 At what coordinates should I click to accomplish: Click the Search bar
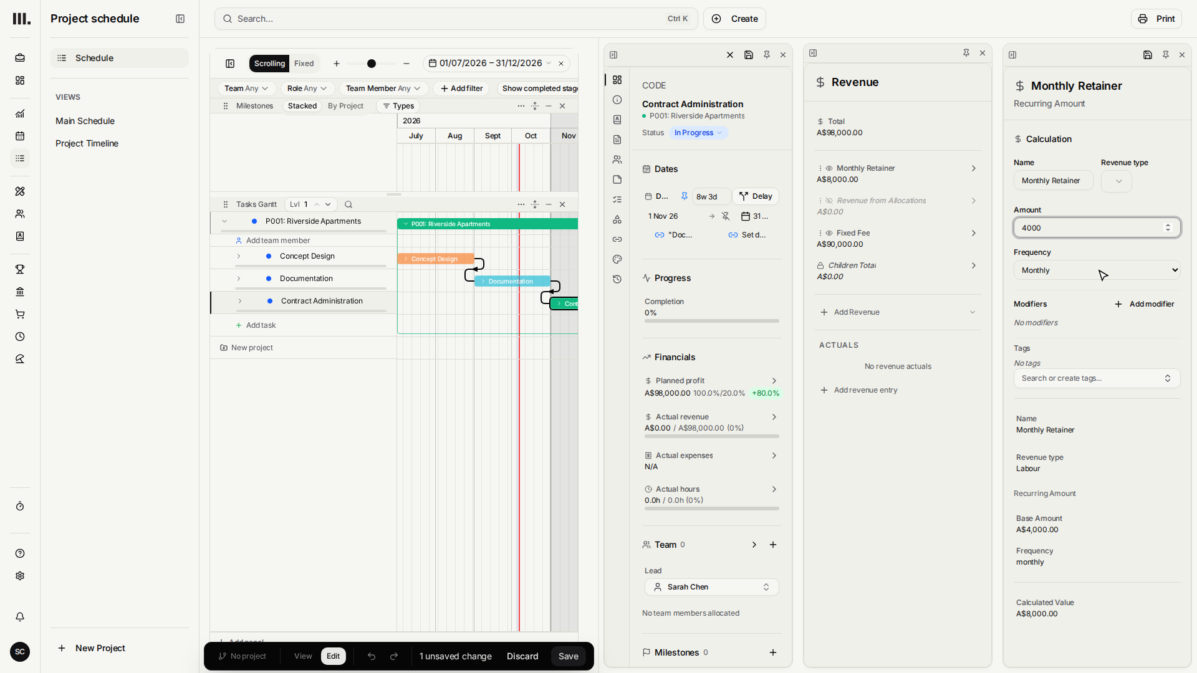click(456, 19)
